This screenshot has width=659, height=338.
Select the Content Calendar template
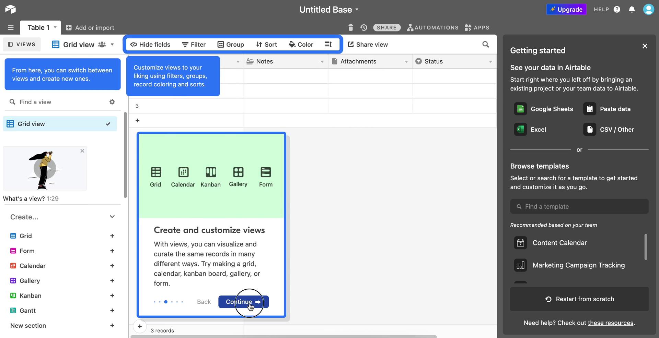click(551, 243)
